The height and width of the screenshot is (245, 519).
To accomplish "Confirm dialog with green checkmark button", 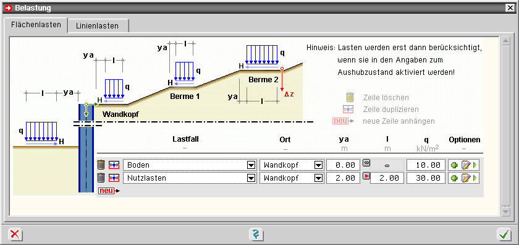I will click(504, 234).
